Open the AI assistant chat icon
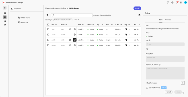 (x=168, y=2)
